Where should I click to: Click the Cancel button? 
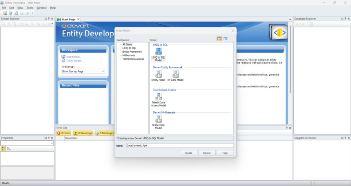(x=207, y=153)
